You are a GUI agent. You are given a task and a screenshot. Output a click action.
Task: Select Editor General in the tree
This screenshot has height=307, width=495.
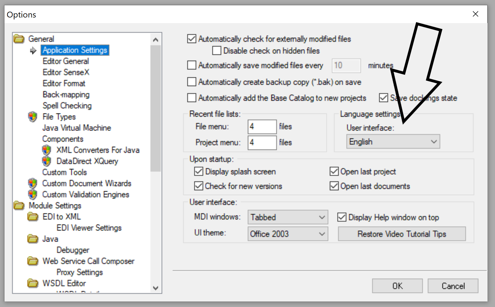(x=66, y=61)
